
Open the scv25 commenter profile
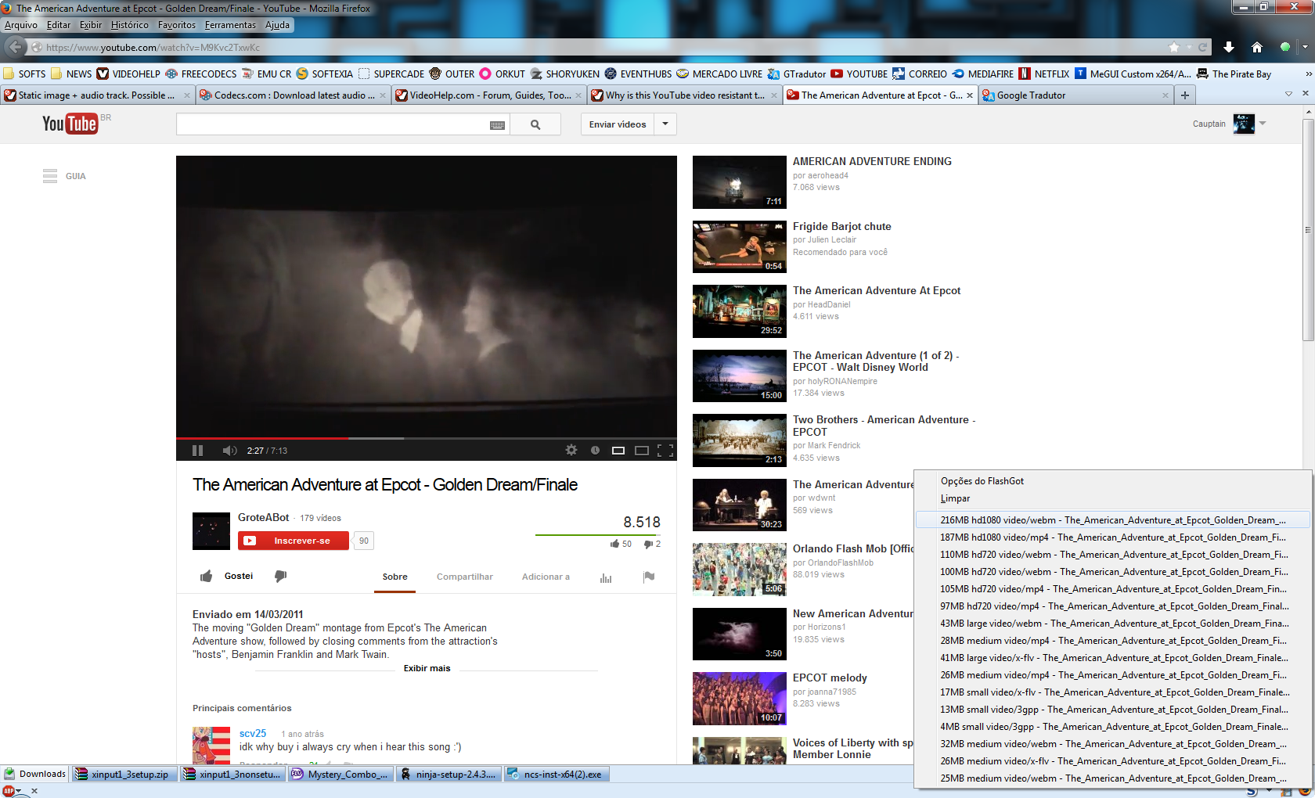click(253, 733)
